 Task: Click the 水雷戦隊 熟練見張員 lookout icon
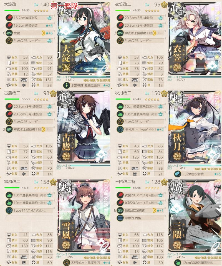67,85
